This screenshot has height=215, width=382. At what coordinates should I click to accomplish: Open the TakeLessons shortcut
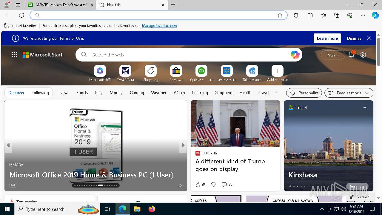point(252,73)
